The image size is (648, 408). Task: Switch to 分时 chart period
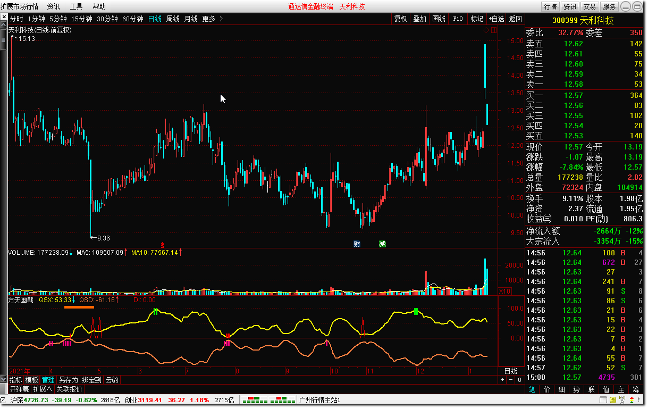coord(16,19)
